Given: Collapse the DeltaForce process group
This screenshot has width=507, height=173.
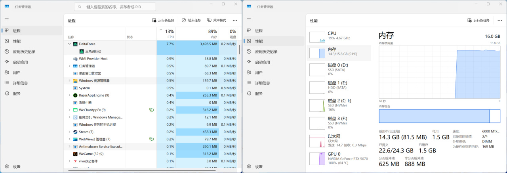Looking at the screenshot, I should click(x=70, y=44).
